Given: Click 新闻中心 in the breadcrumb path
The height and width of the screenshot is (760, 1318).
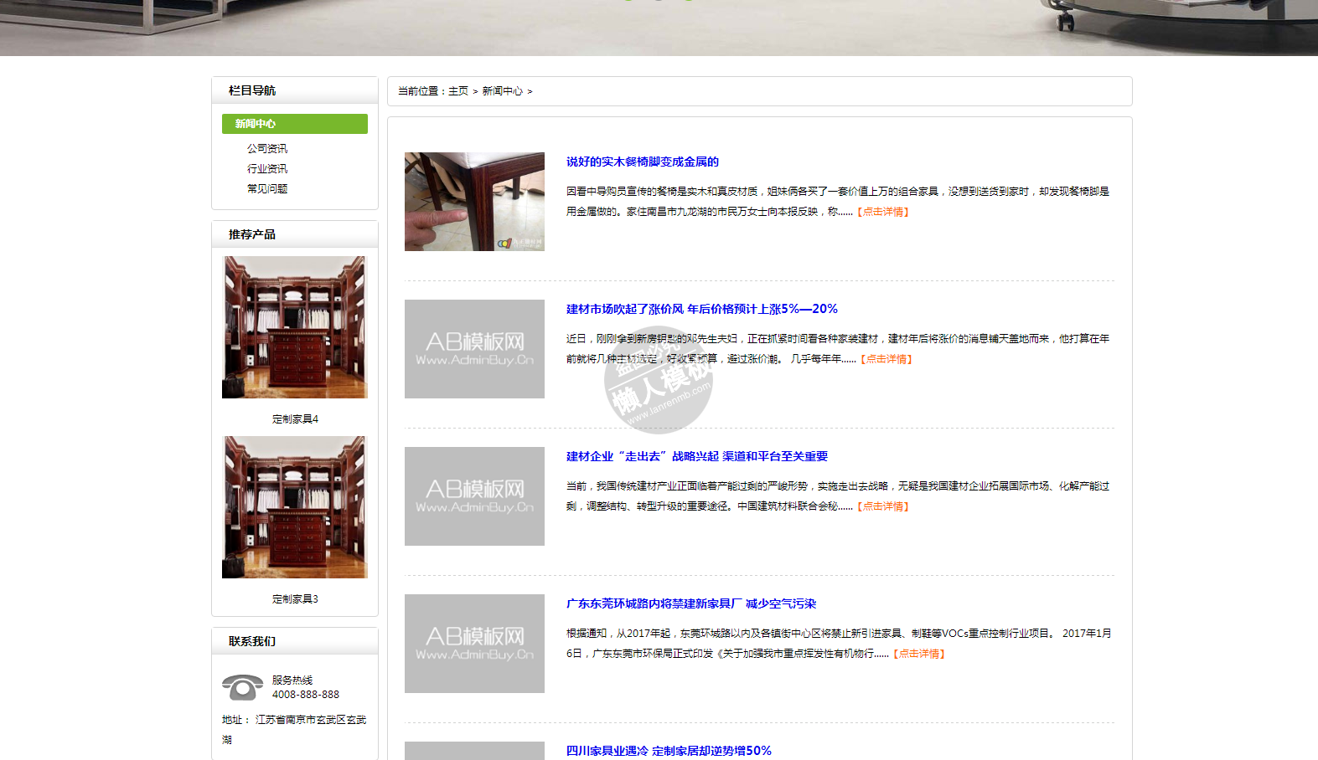Looking at the screenshot, I should tap(502, 91).
